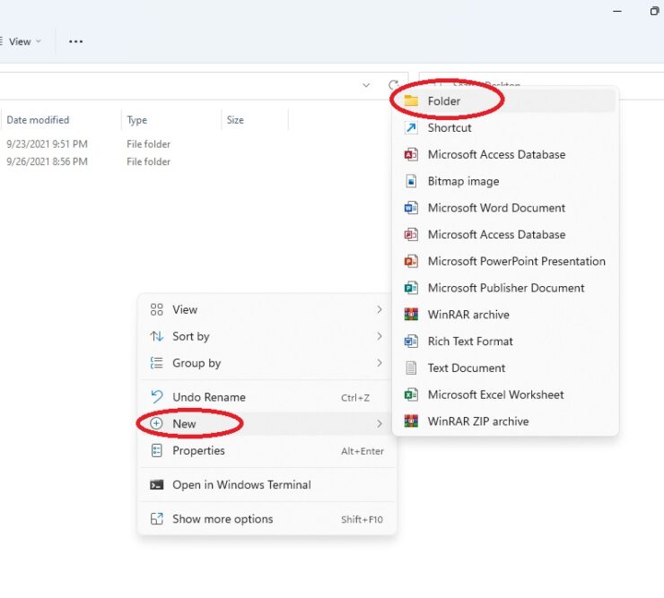
Task: Pick Microsoft Excel Worksheet
Action: (504, 394)
